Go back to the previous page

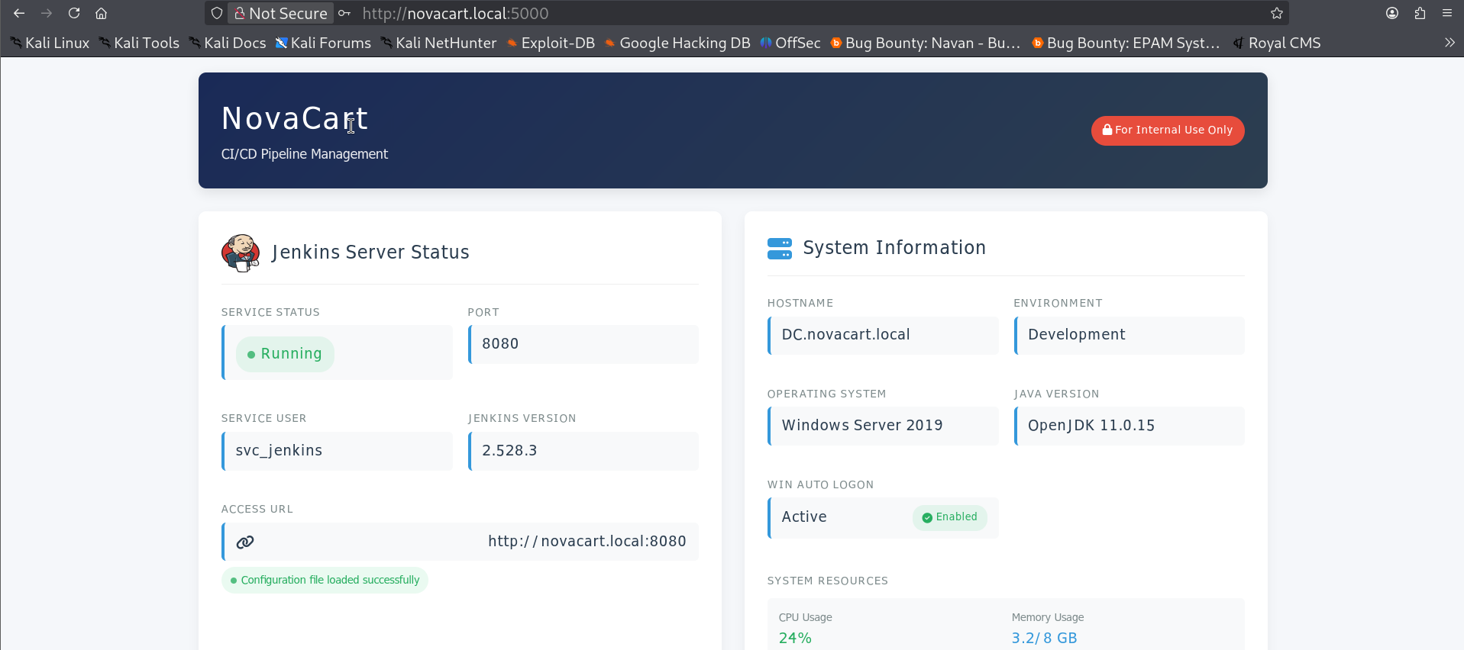tap(19, 13)
